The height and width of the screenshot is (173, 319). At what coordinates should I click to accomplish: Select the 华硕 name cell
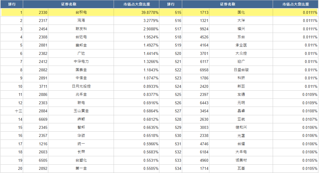(81, 135)
